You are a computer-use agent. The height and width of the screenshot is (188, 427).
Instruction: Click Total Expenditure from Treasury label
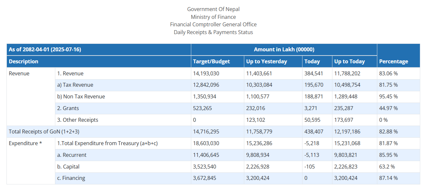pyautogui.click(x=107, y=144)
